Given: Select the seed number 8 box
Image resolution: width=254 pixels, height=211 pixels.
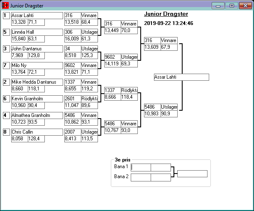Looking at the screenshot, I should tap(6, 132).
